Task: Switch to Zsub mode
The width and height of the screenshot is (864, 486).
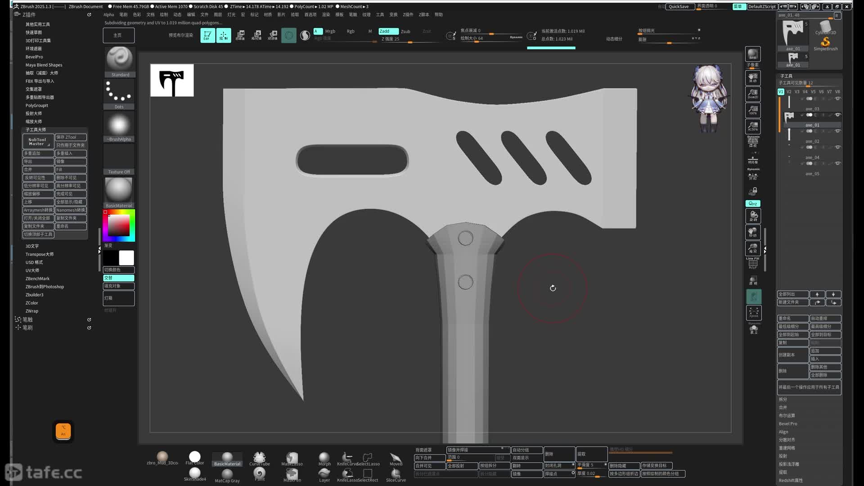Action: point(405,31)
